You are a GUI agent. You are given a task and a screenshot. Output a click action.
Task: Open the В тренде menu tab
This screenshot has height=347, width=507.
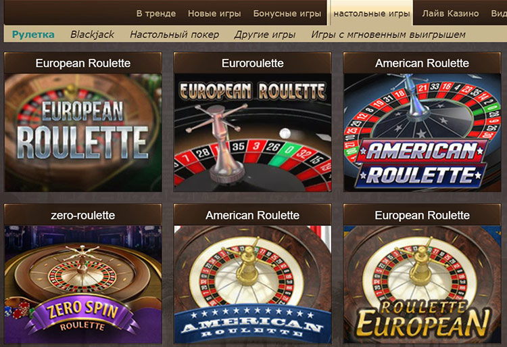[x=156, y=14]
